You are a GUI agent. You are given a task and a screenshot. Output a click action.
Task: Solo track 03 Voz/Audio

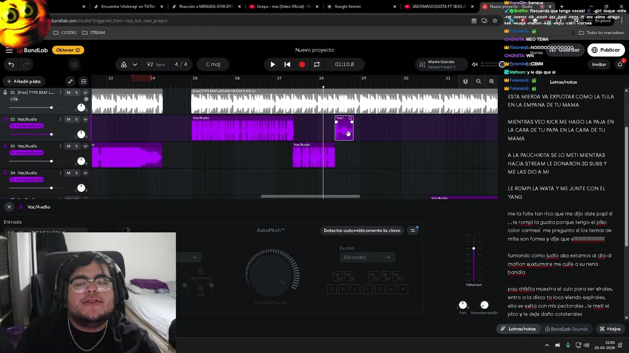pos(77,146)
